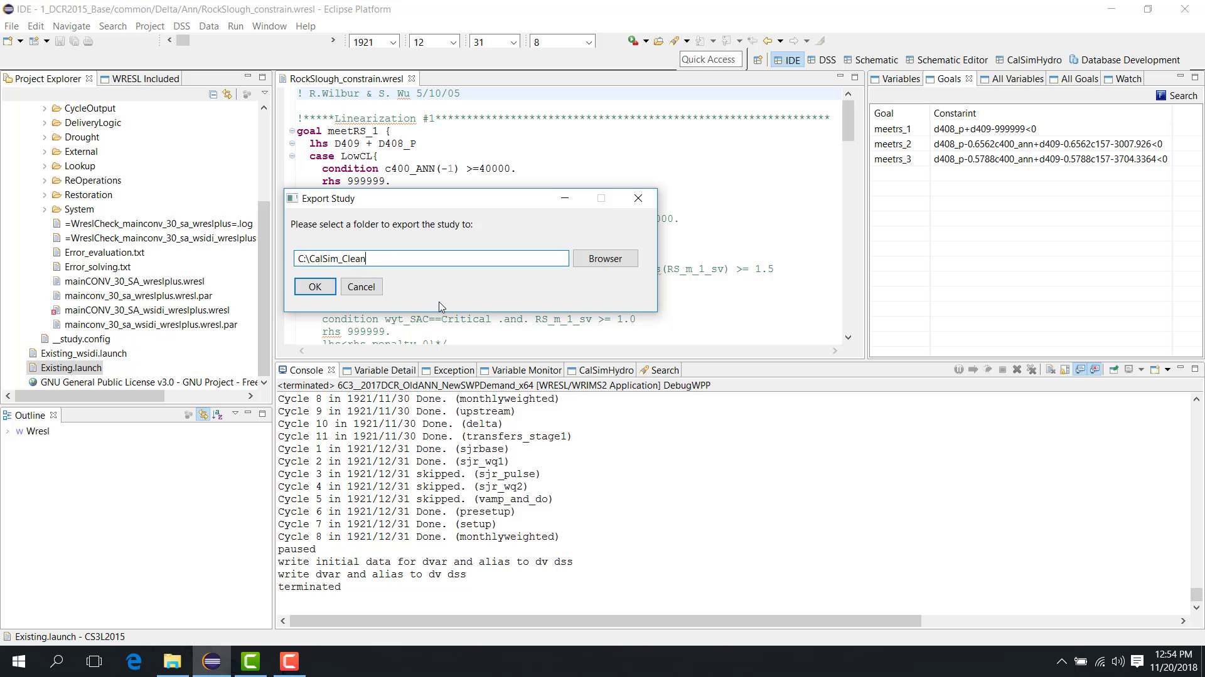The width and height of the screenshot is (1205, 677).
Task: Click Cancel in Export Study dialog
Action: 361,286
